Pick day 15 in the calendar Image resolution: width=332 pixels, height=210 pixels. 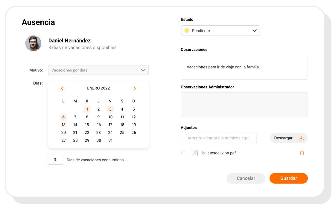tap(87, 125)
